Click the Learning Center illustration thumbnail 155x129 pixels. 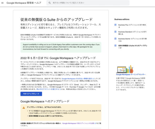[x=125, y=69]
